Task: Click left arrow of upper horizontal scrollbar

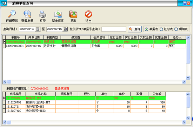Action: 5,82
